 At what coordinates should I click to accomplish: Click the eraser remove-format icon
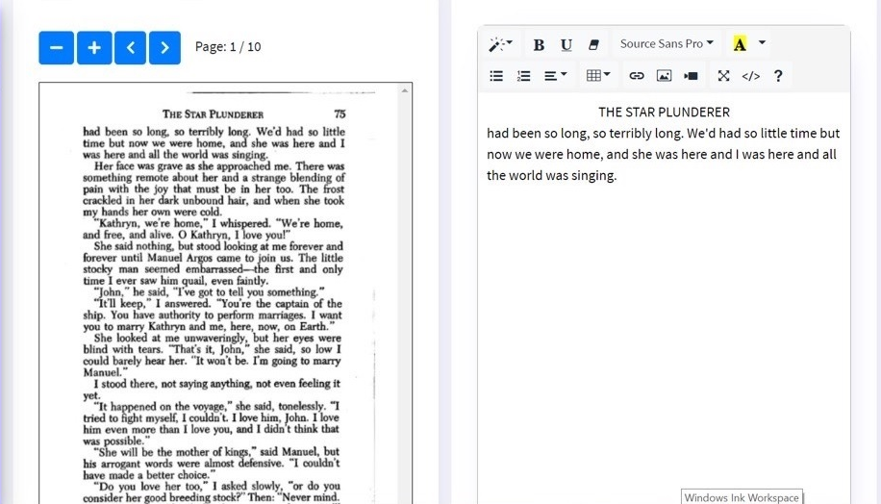click(593, 44)
